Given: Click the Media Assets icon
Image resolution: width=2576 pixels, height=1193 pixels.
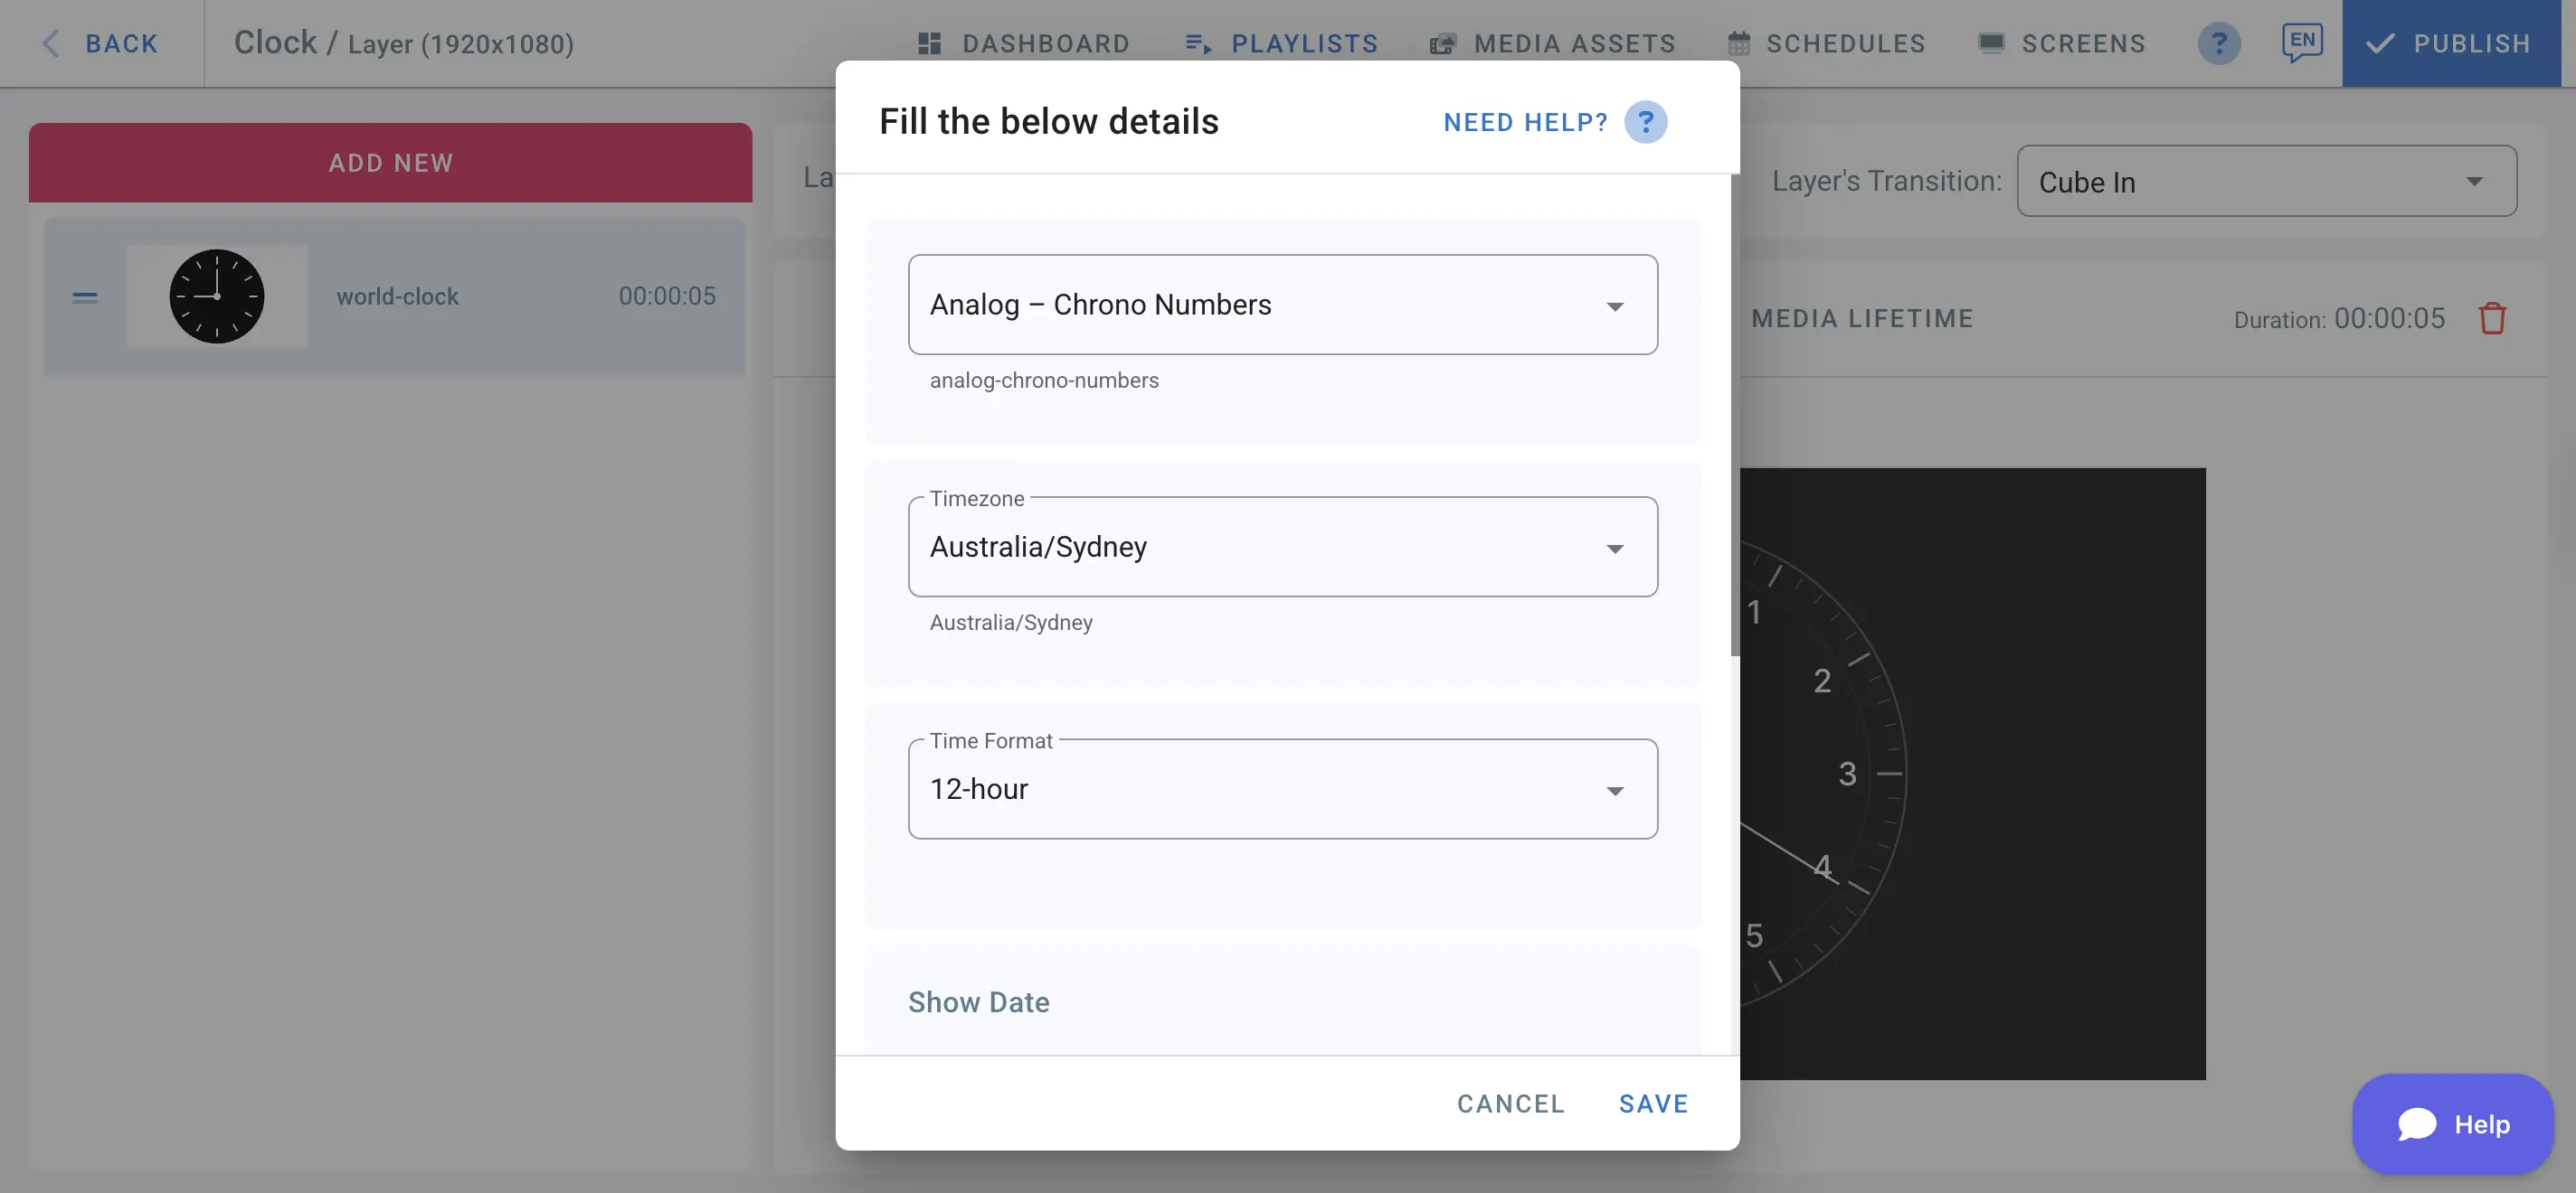Looking at the screenshot, I should pos(1442,43).
